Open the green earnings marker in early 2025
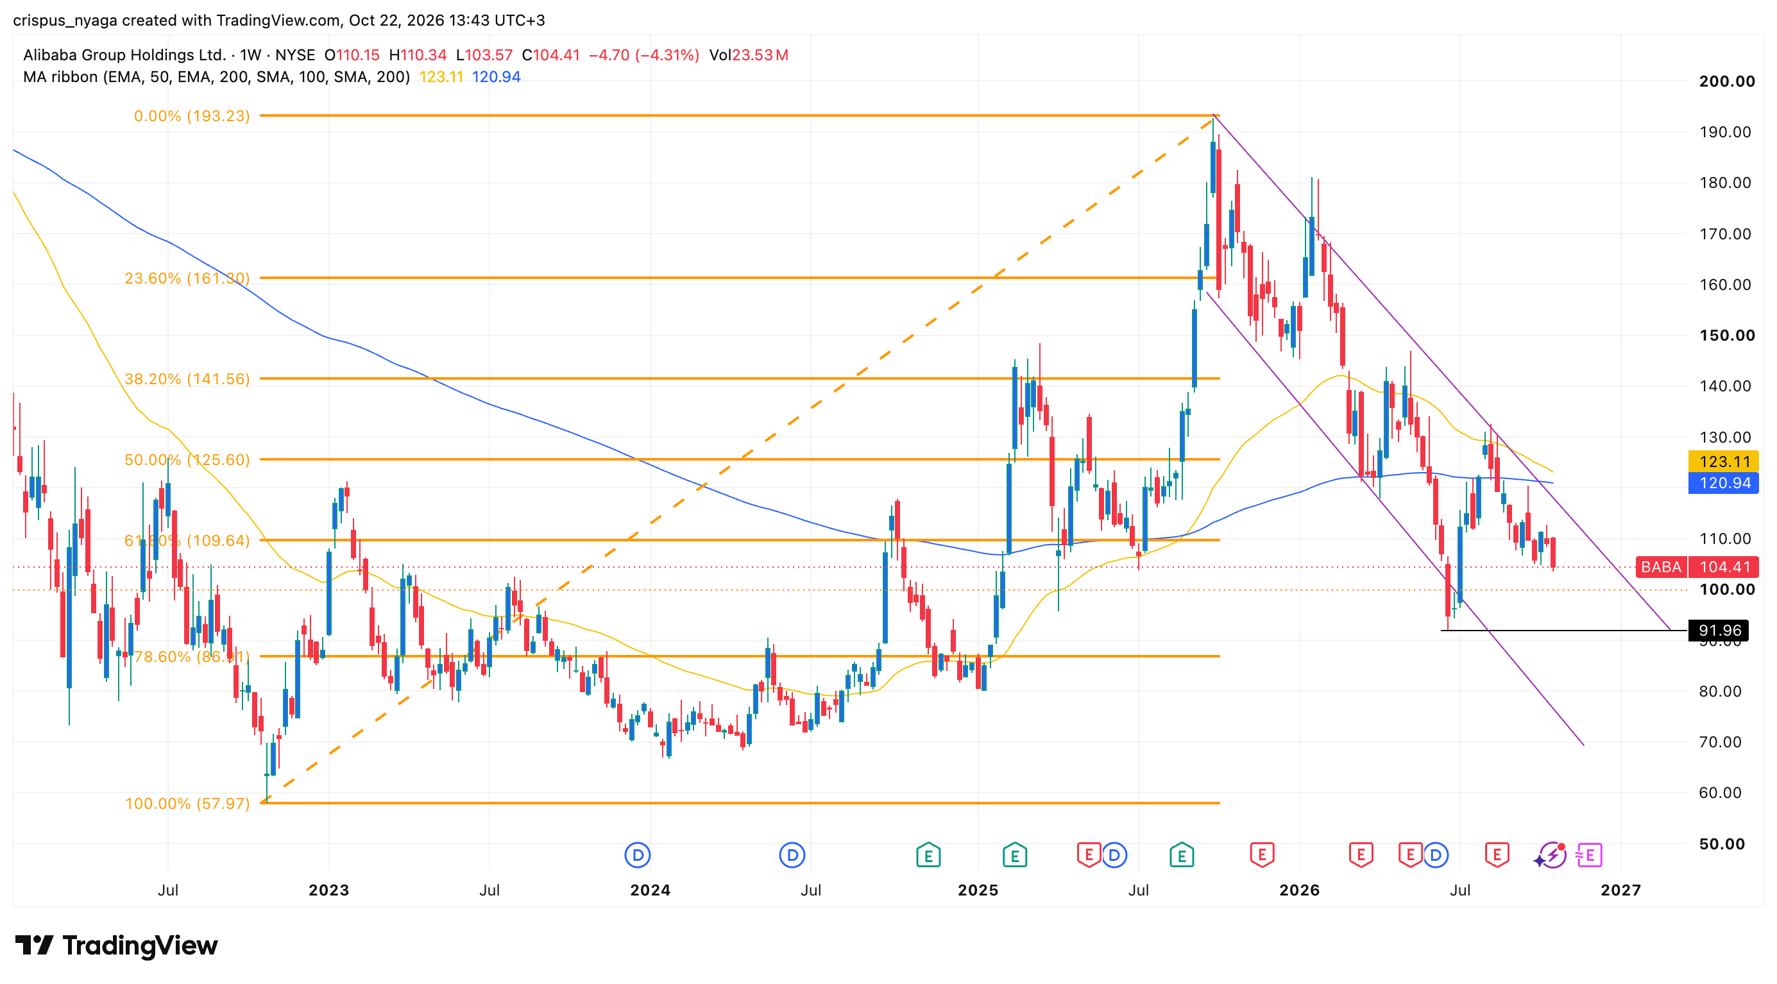This screenshot has height=984, width=1777. click(x=1015, y=856)
